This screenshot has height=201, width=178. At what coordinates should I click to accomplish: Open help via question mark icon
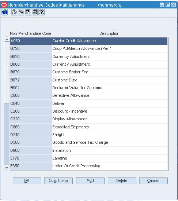[41, 12]
